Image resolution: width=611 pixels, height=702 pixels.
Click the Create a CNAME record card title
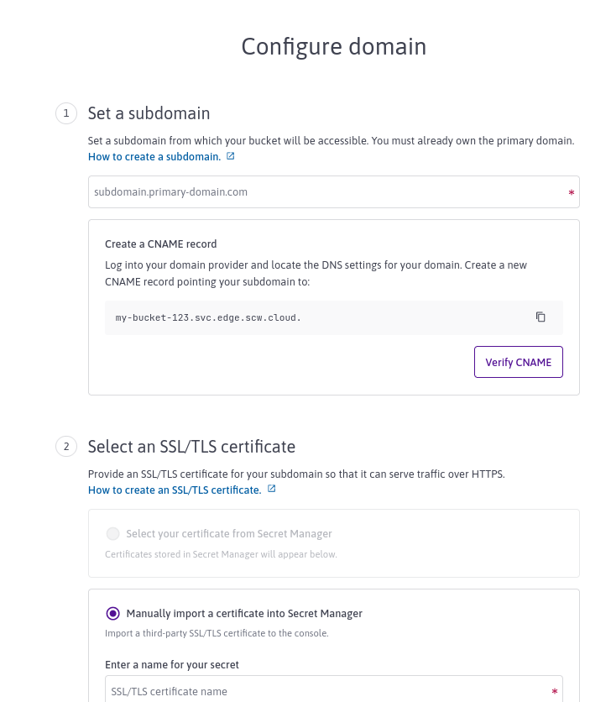tap(160, 244)
